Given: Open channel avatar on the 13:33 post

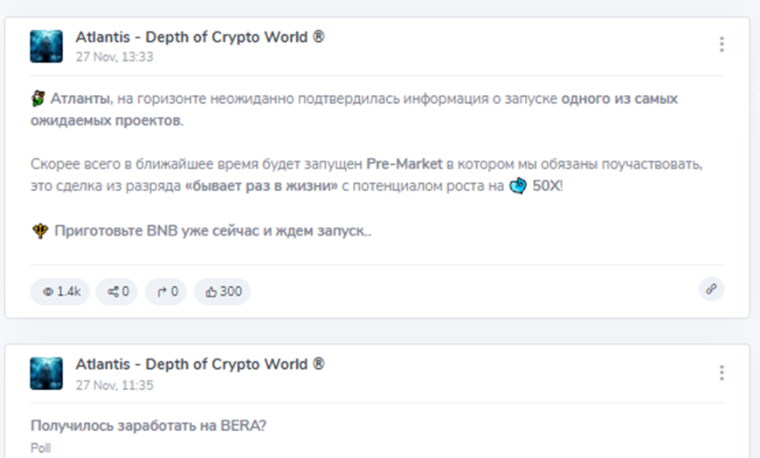Looking at the screenshot, I should click(46, 46).
